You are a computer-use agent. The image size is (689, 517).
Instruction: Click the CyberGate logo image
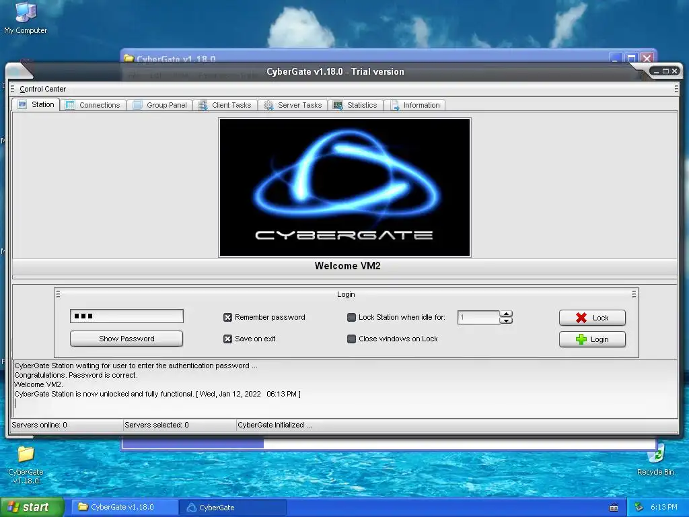(x=345, y=187)
